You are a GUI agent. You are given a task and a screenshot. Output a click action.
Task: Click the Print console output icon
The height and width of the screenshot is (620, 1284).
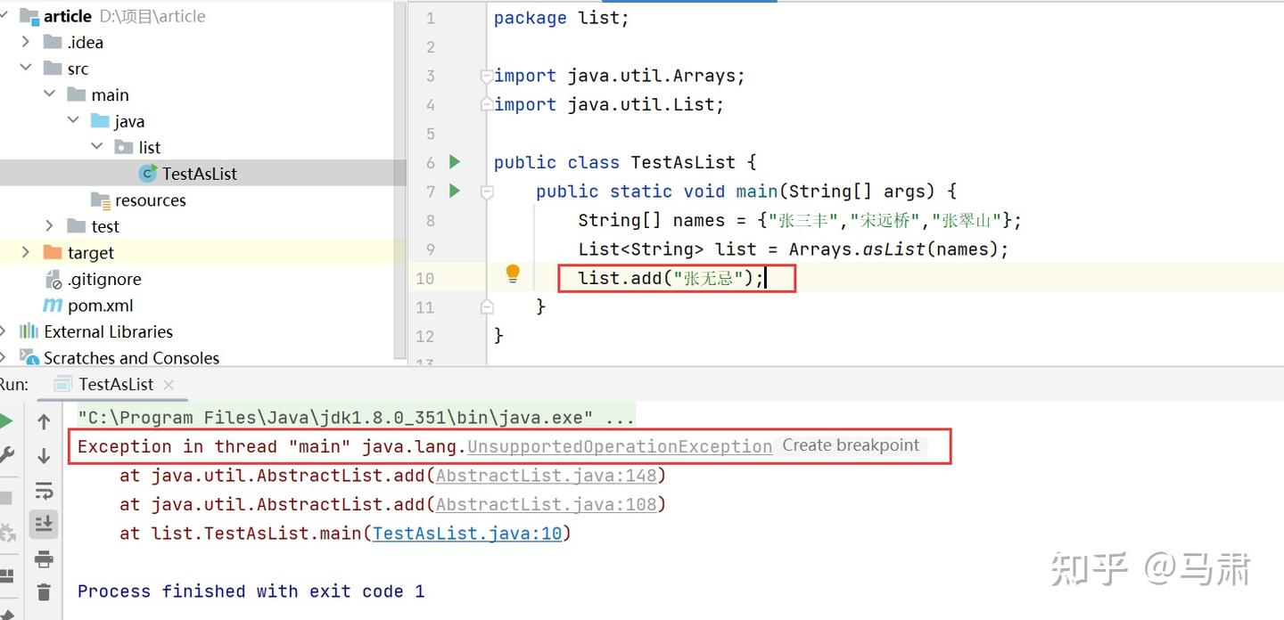(x=44, y=559)
